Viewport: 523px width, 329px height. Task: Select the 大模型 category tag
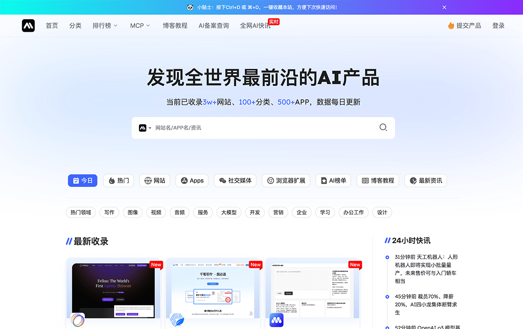point(228,212)
